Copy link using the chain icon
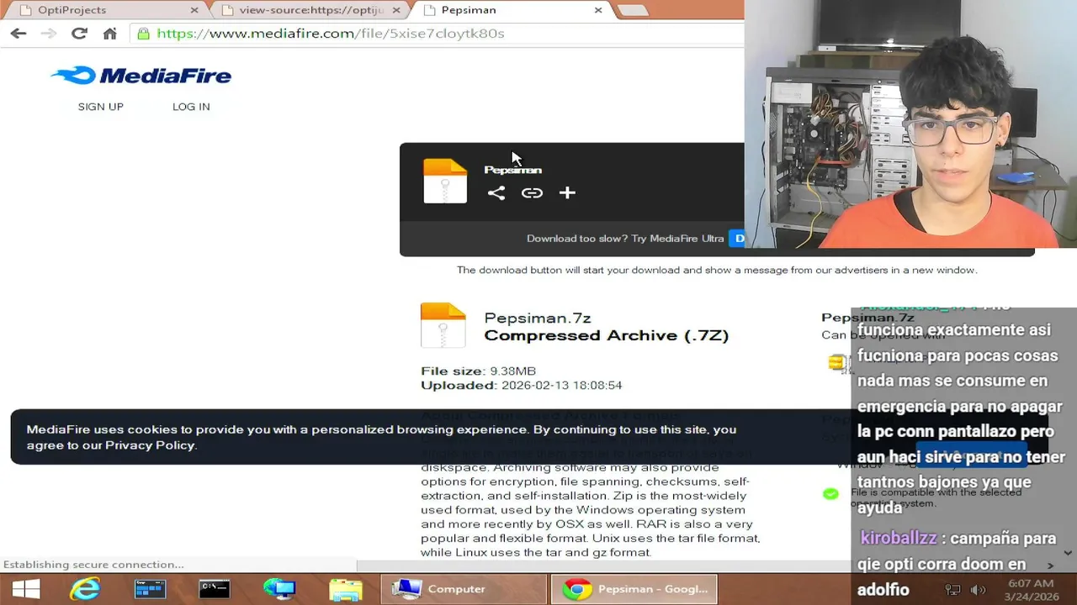Image resolution: width=1077 pixels, height=605 pixels. (532, 192)
